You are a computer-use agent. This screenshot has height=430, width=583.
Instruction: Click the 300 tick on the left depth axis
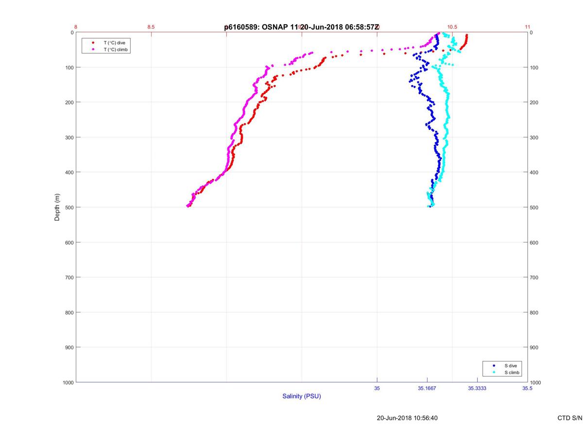coord(69,138)
